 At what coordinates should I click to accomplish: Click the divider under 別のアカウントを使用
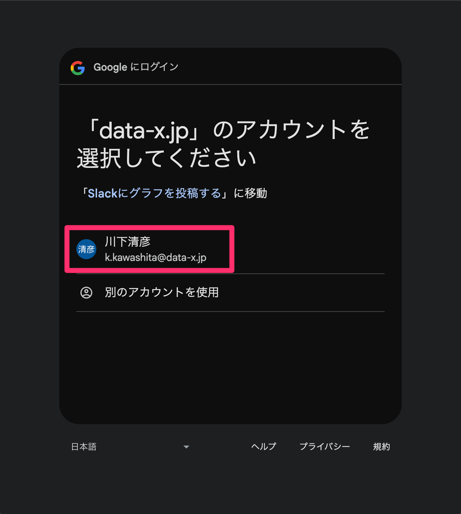230,312
